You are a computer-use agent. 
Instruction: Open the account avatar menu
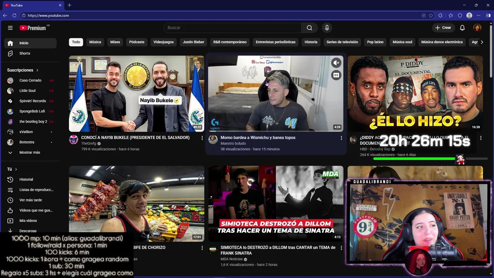[x=477, y=28]
